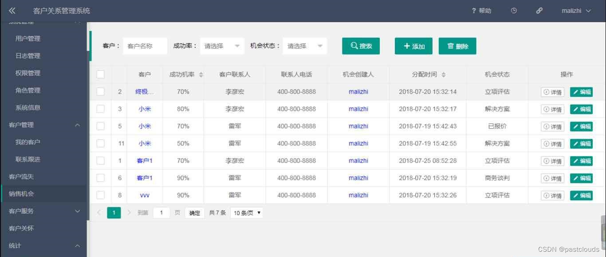Open 详情 for the row number 2
Image resolution: width=606 pixels, height=257 pixels.
(552, 92)
